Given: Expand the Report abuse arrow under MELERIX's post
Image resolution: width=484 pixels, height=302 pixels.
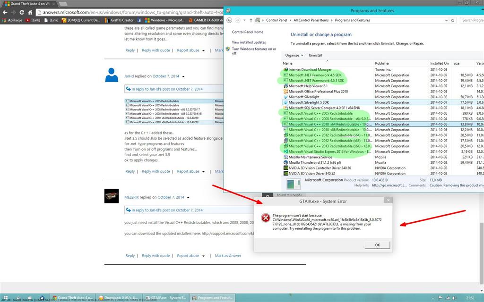Looking at the screenshot, I should pos(203,256).
